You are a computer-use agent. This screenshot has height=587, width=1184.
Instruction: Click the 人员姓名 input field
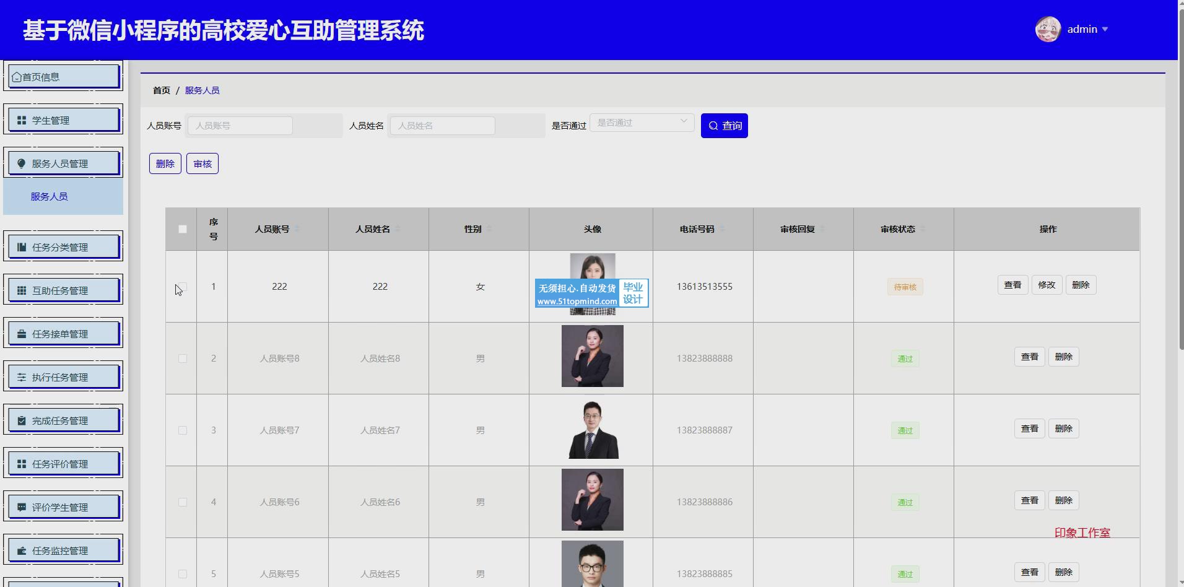coord(442,126)
